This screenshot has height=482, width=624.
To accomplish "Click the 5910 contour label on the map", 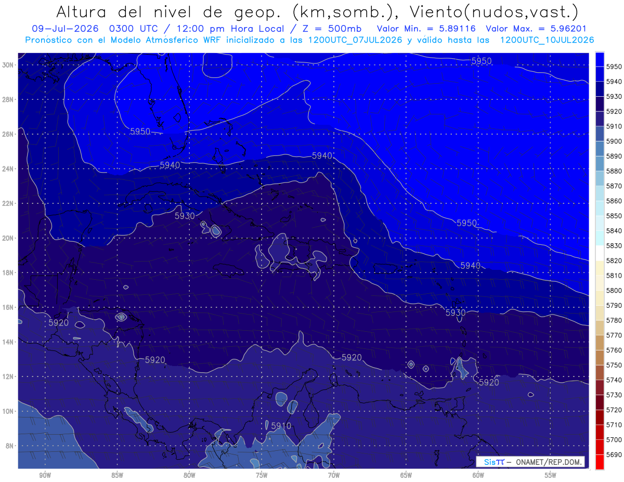I will pos(281,426).
